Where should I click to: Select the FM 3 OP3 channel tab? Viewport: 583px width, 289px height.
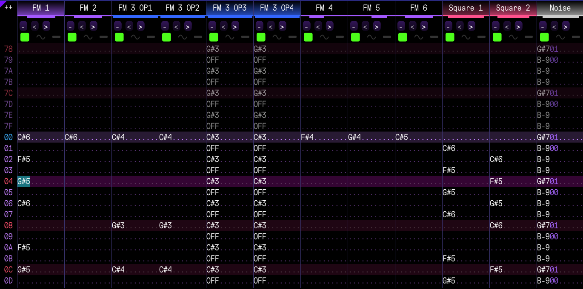point(229,8)
